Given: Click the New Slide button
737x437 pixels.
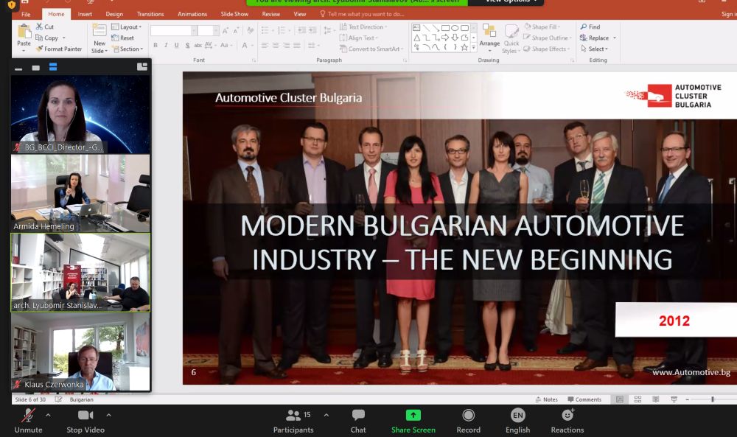Looking at the screenshot, I should pyautogui.click(x=99, y=38).
